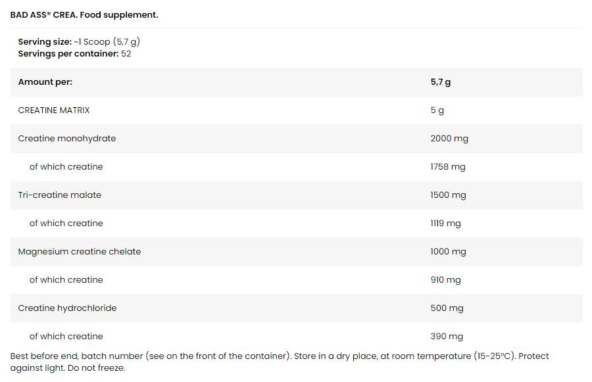This screenshot has width=592, height=382.
Task: Click the BAD ASS CREA Food supplement heading
Action: click(84, 14)
